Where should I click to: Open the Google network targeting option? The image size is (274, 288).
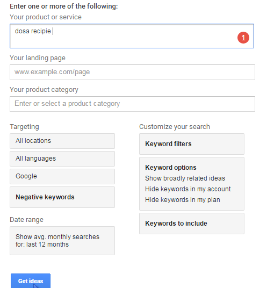click(x=62, y=177)
